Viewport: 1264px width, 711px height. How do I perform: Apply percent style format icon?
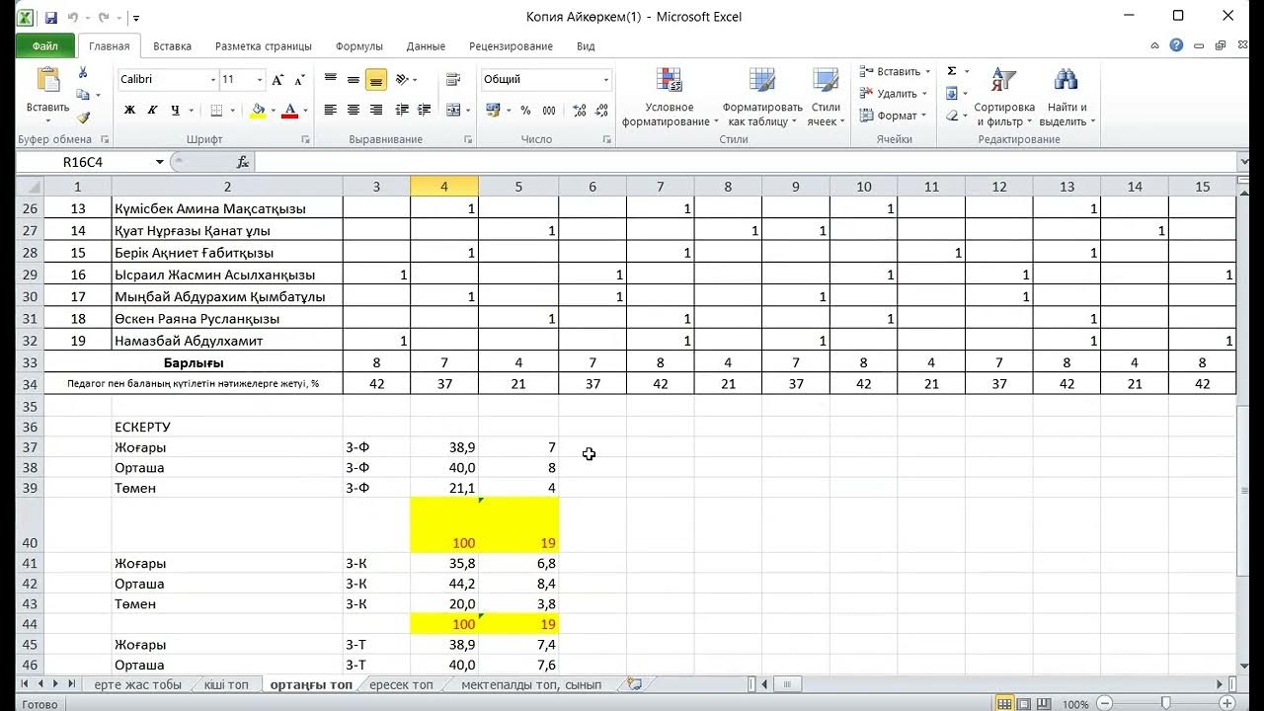[525, 111]
